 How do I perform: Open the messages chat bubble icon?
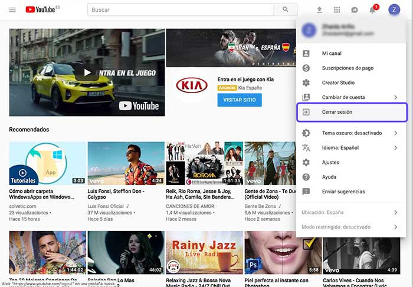355,10
